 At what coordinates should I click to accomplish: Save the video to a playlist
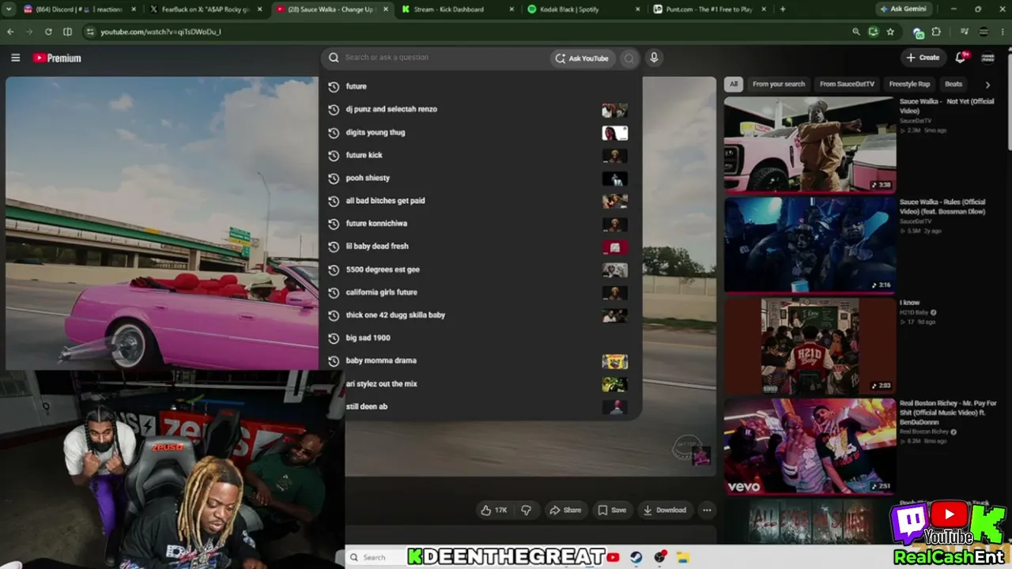(612, 510)
